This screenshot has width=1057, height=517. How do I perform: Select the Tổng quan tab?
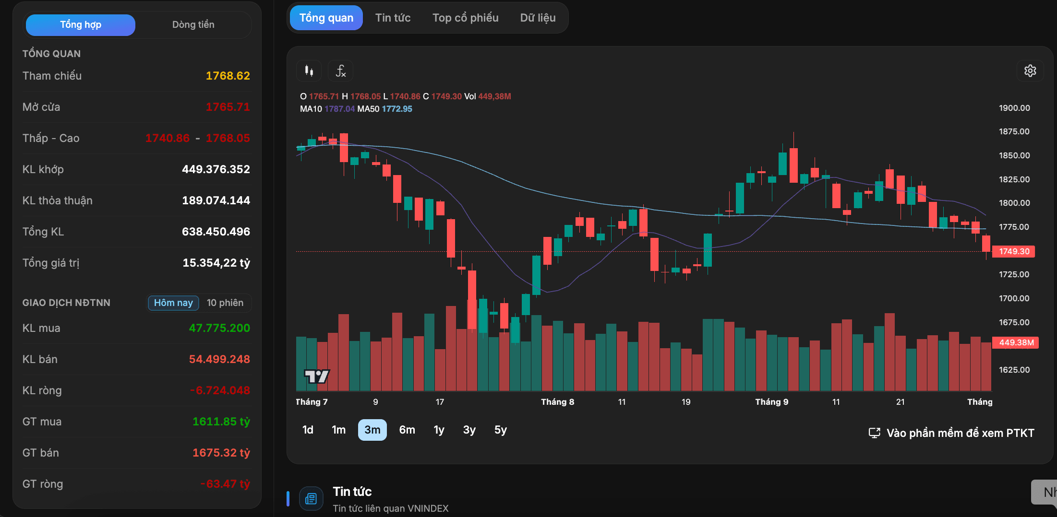pos(326,18)
